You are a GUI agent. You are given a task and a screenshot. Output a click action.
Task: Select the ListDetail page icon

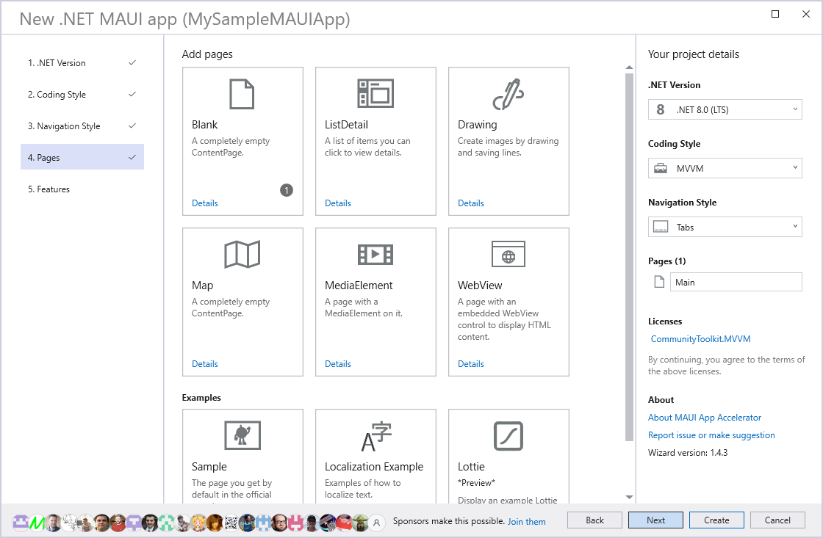[375, 94]
